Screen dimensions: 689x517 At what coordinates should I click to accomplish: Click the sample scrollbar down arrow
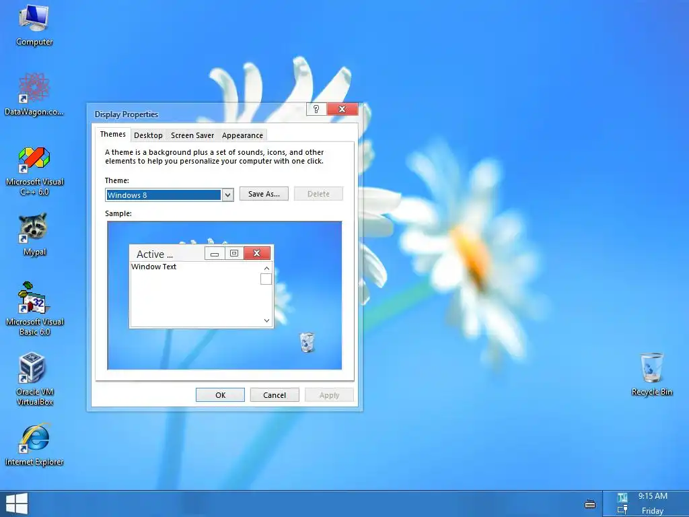[x=266, y=320]
